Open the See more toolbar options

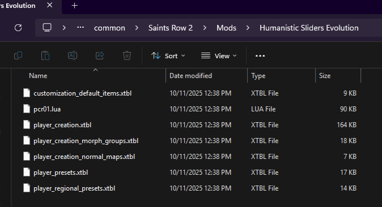tap(260, 55)
